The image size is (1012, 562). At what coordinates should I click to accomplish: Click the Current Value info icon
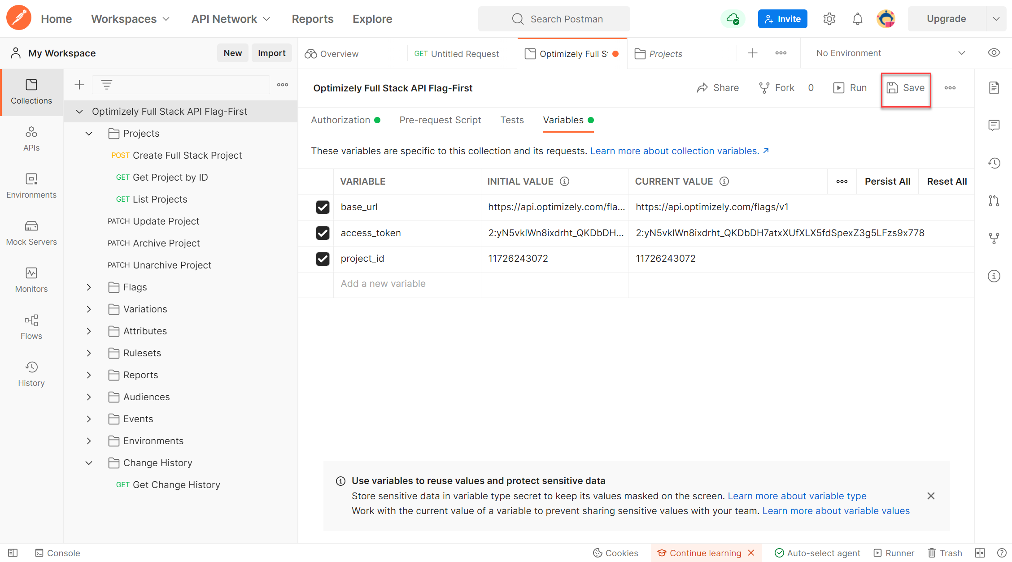(x=724, y=182)
